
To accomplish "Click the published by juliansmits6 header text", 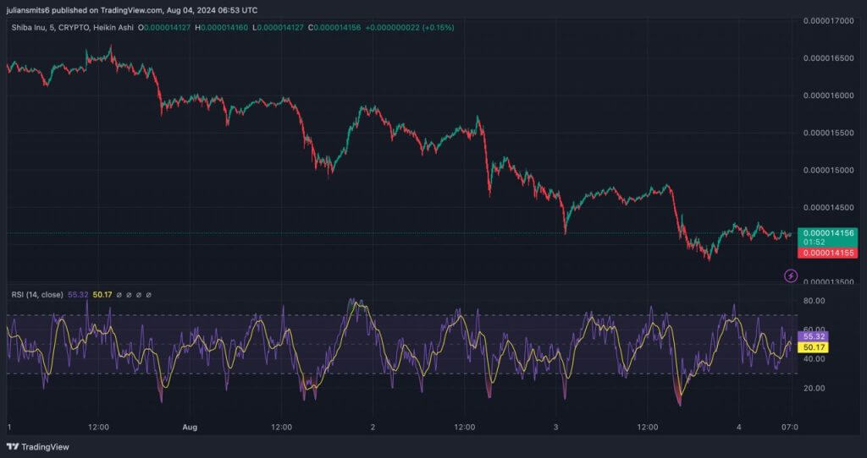I will pos(131,10).
